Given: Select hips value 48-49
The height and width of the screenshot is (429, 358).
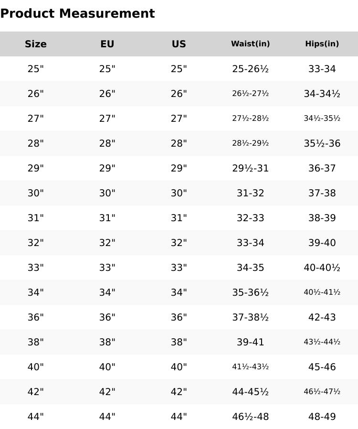Looking at the screenshot, I should click(322, 417).
